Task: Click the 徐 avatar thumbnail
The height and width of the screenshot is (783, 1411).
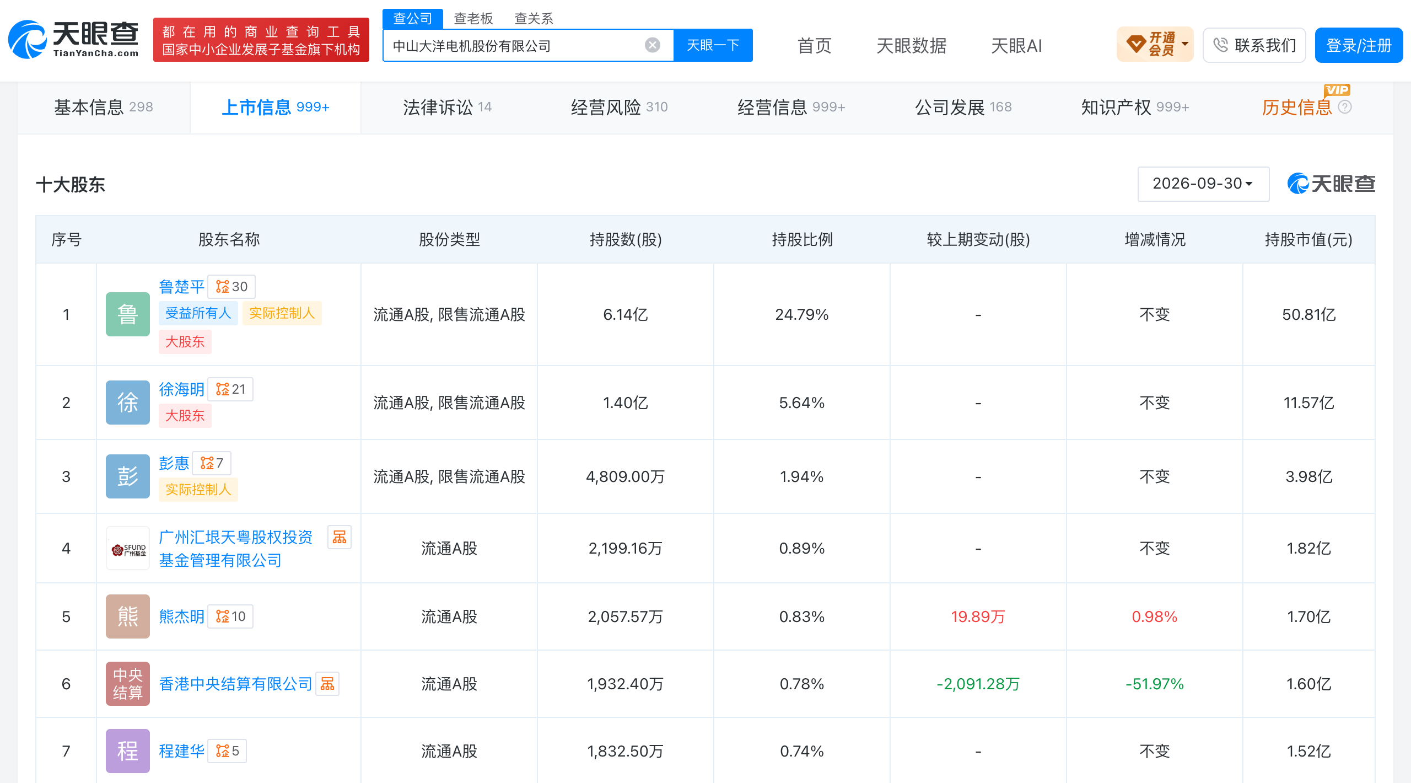Action: pyautogui.click(x=128, y=403)
